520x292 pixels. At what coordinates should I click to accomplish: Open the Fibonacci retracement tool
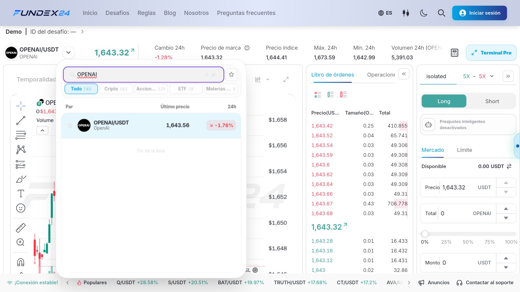click(21, 135)
